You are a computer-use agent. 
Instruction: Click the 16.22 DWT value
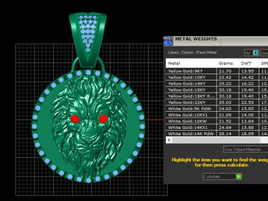(247, 84)
